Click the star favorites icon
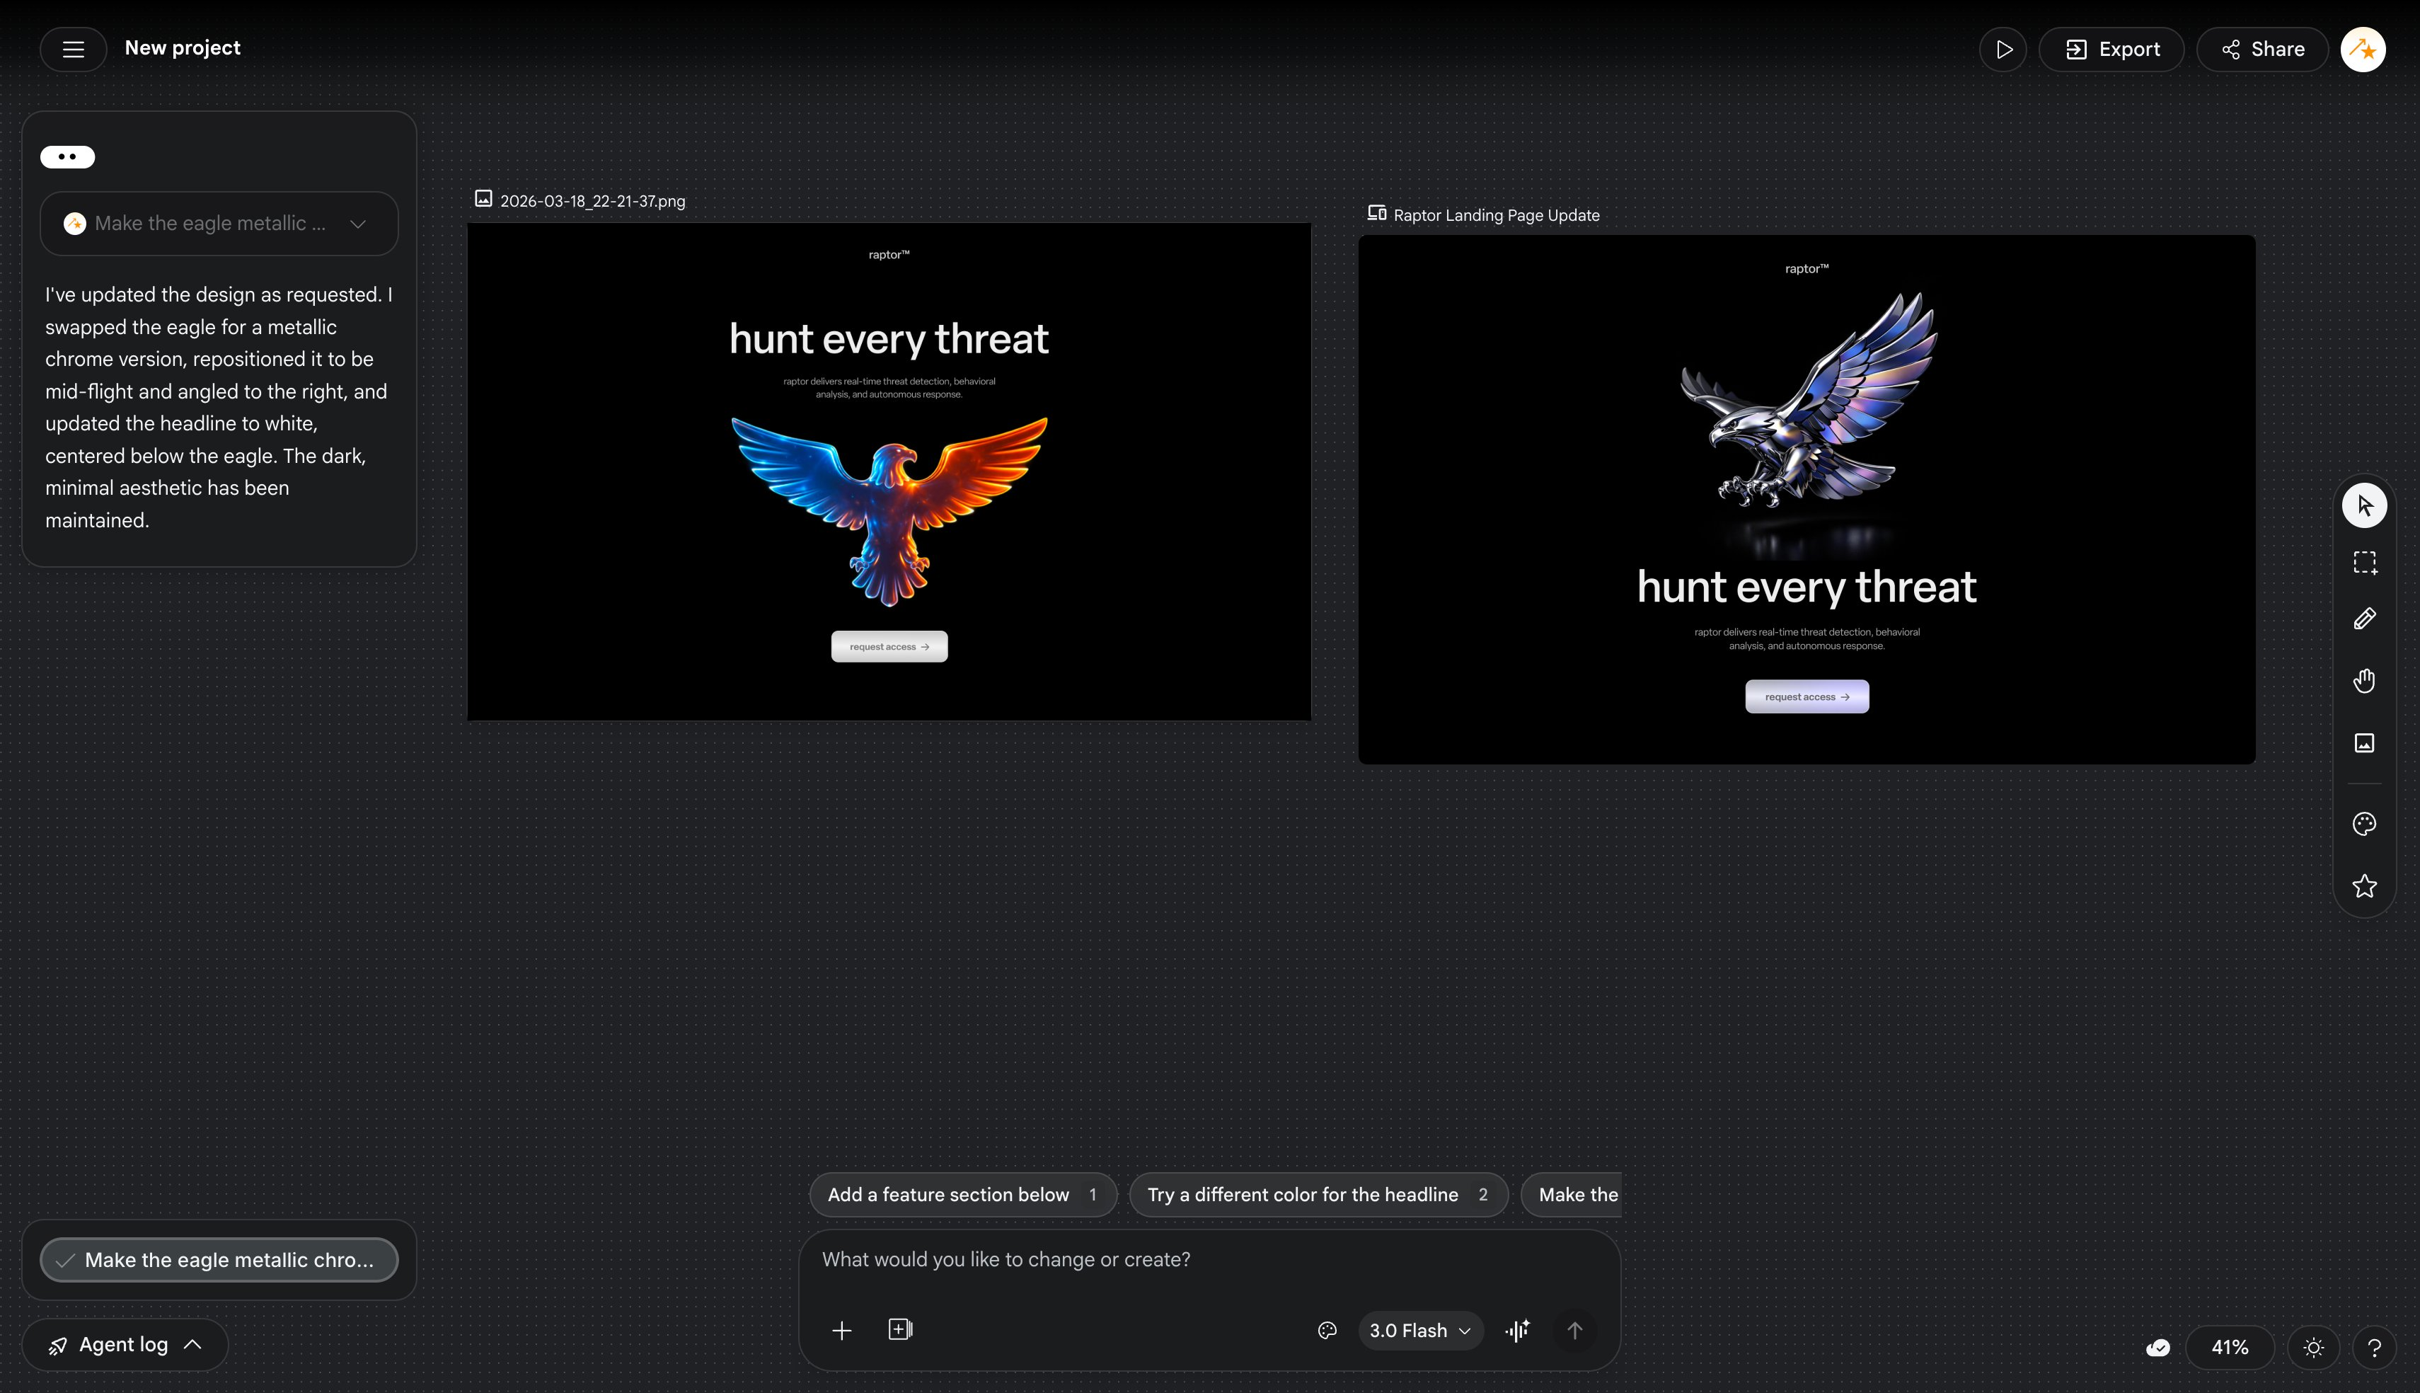The height and width of the screenshot is (1393, 2420). pyautogui.click(x=2363, y=886)
